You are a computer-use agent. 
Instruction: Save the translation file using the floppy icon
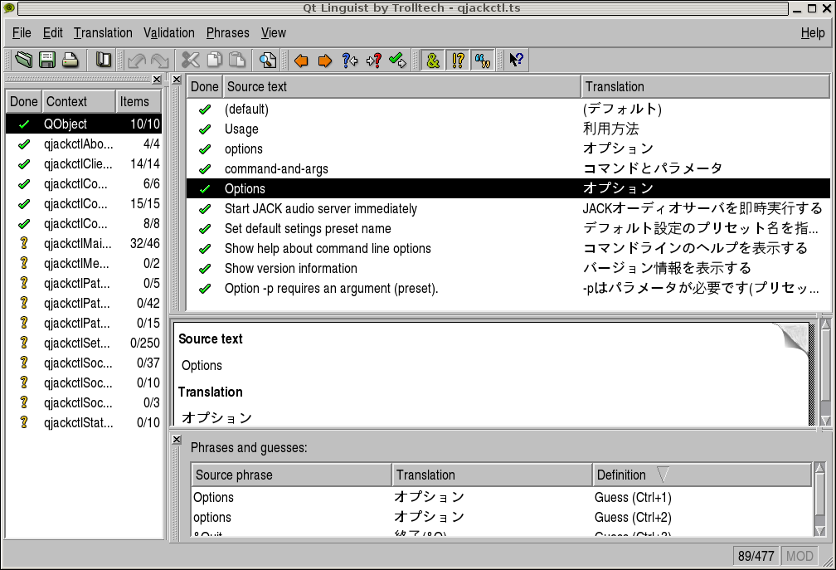click(47, 60)
